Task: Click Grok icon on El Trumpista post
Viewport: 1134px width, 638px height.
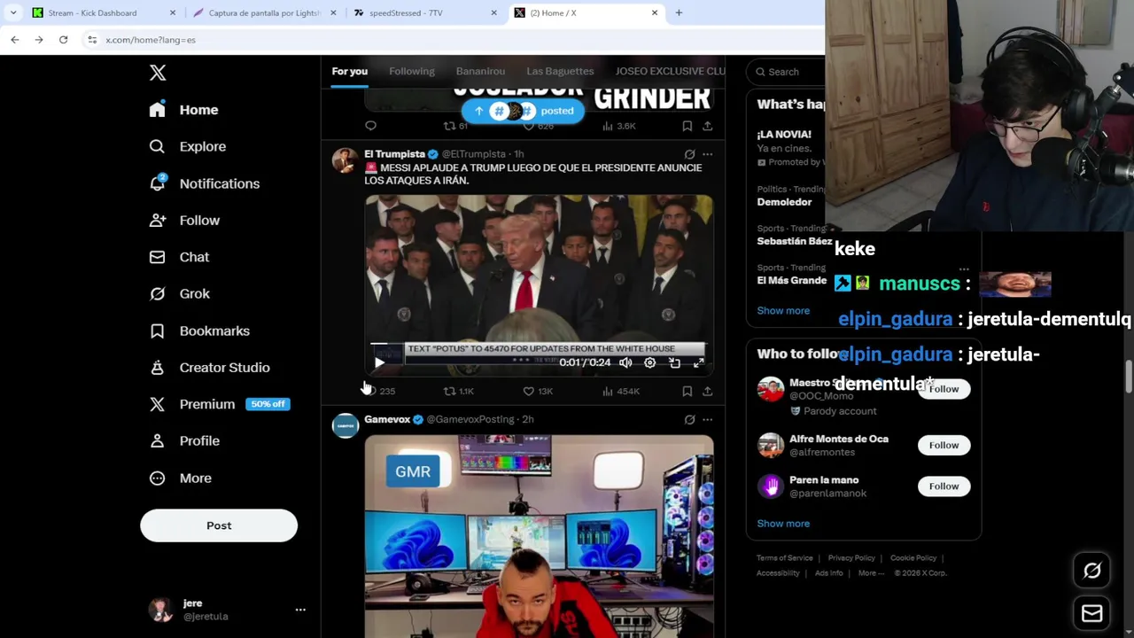Action: pos(689,154)
